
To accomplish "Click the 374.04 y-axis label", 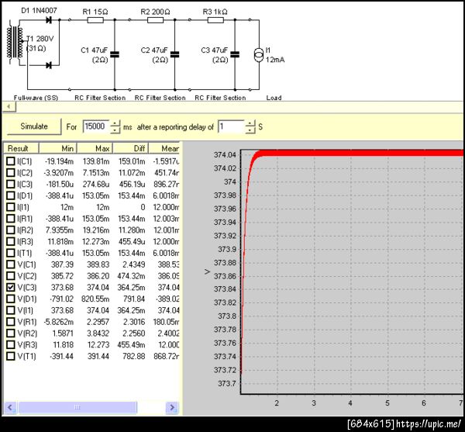I will 225,155.
